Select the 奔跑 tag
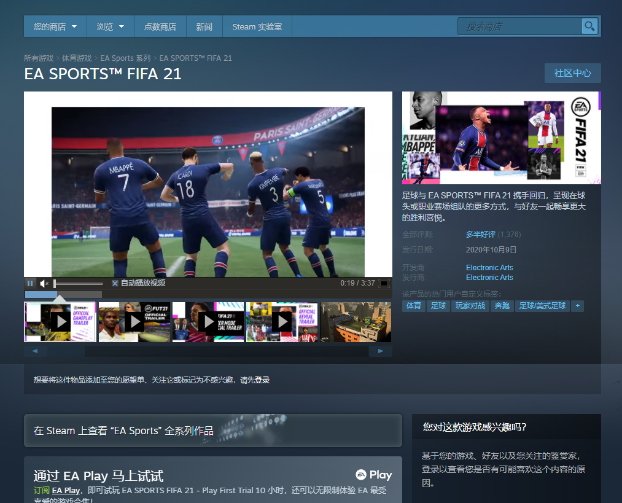Image resolution: width=622 pixels, height=503 pixels. pyautogui.click(x=502, y=306)
